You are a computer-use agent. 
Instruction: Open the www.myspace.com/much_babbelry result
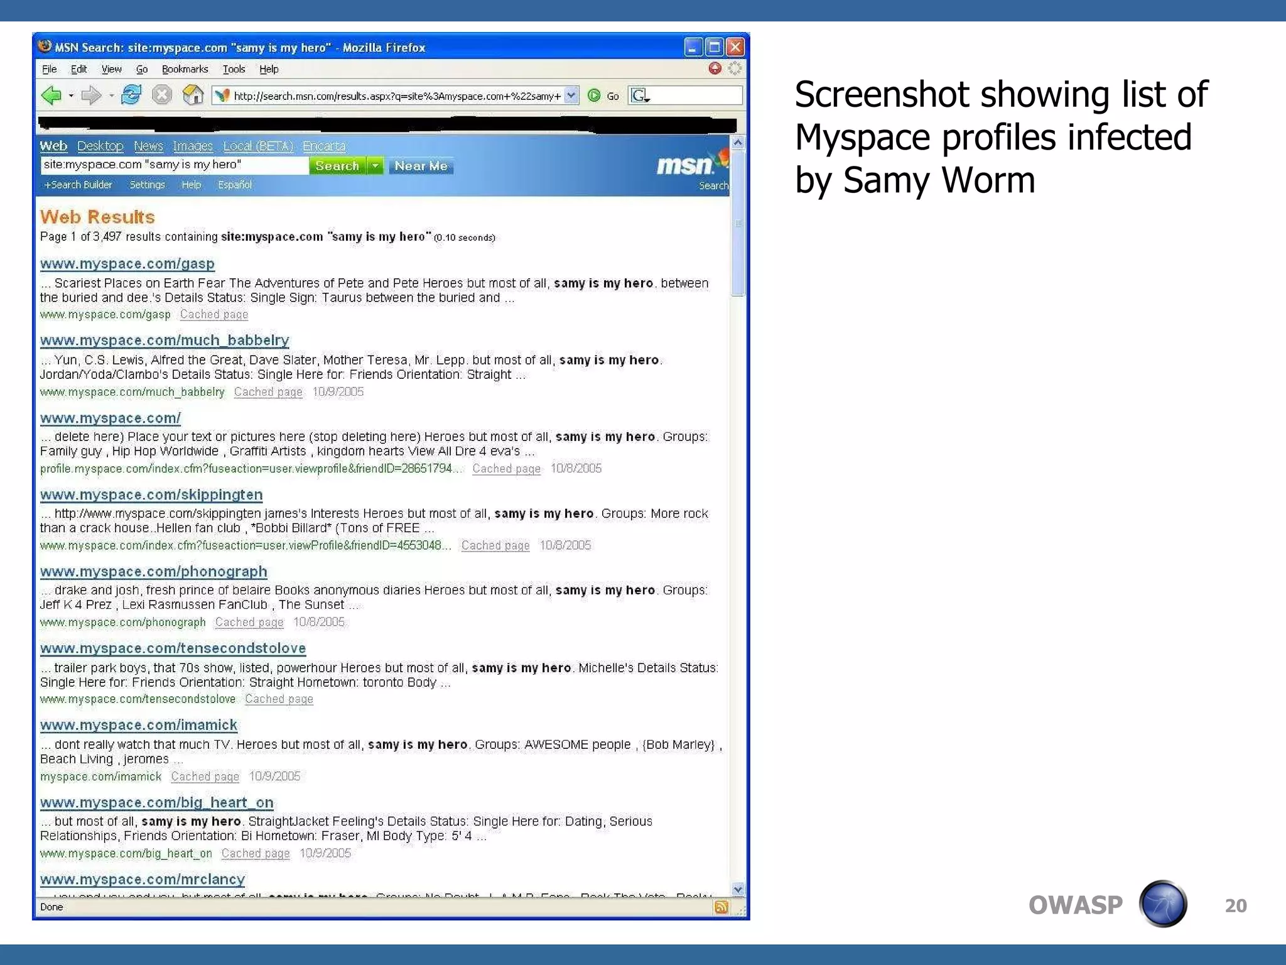point(165,341)
